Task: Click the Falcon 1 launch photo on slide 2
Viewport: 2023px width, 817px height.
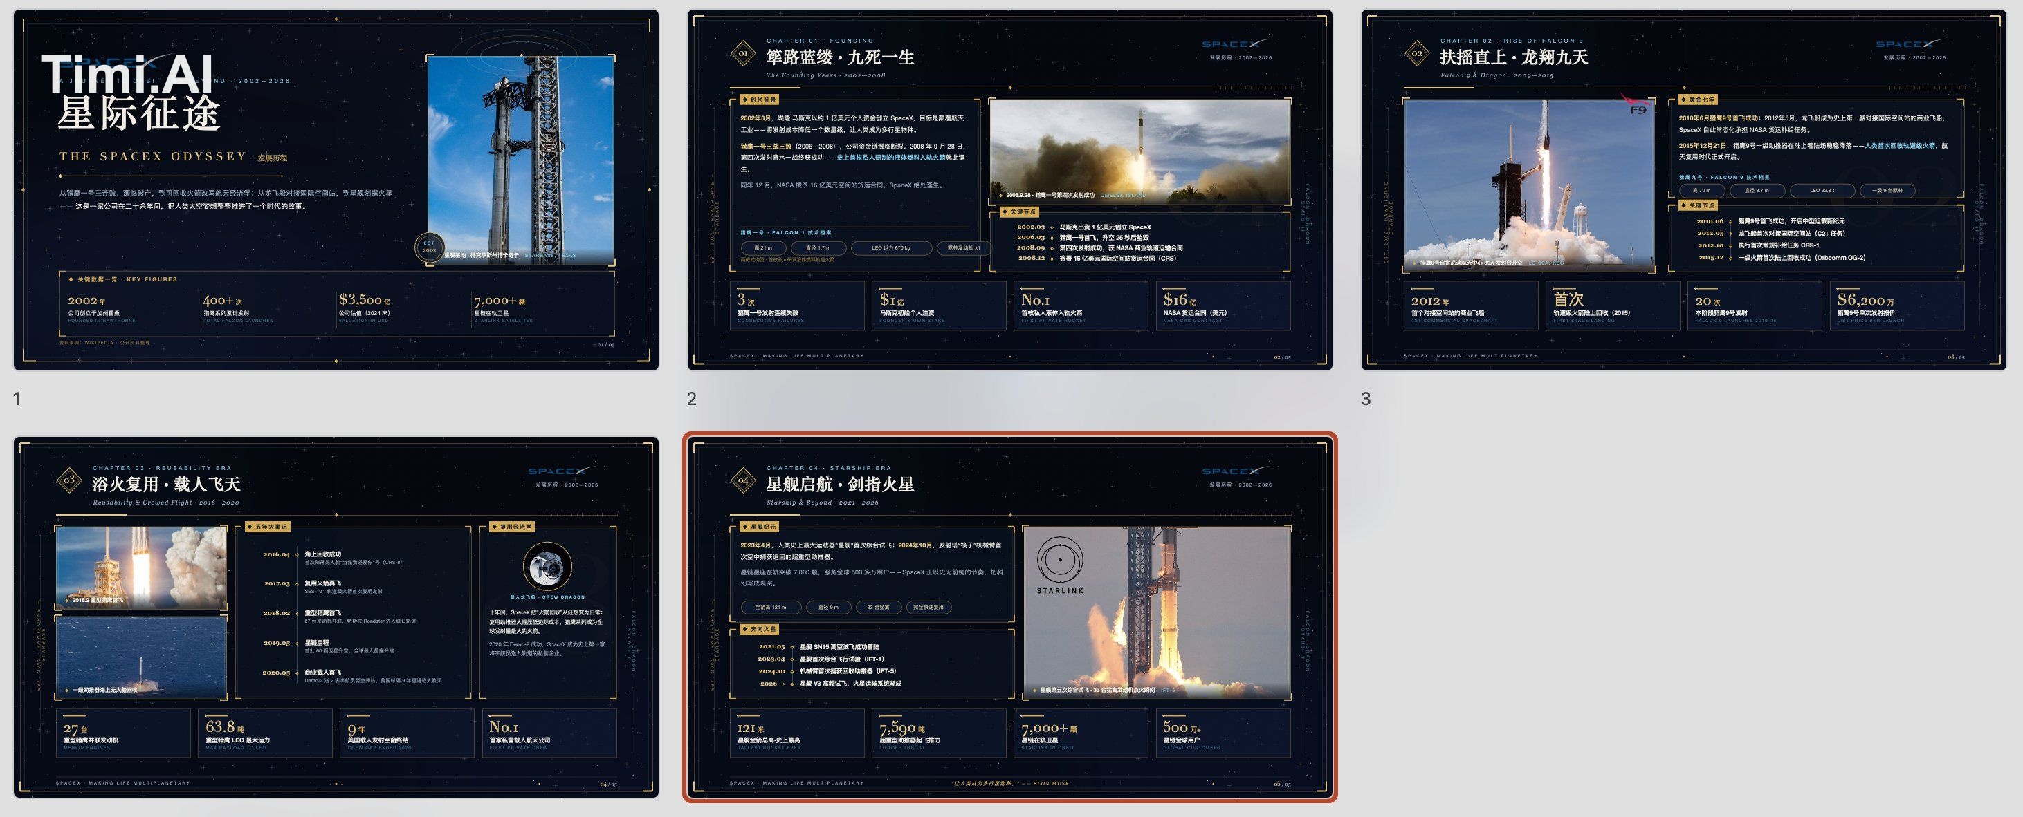Action: coord(1139,151)
